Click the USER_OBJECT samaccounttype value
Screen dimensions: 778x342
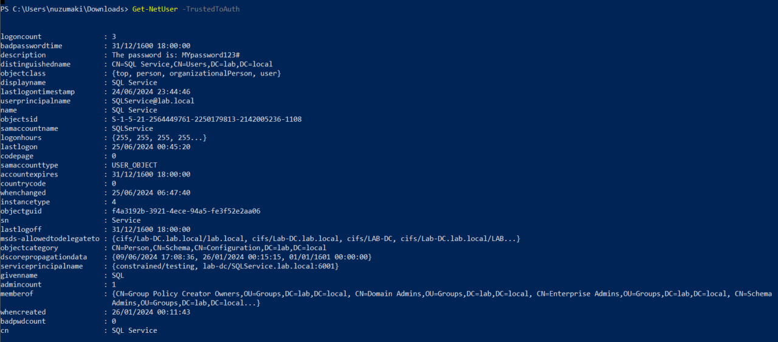(x=134, y=165)
